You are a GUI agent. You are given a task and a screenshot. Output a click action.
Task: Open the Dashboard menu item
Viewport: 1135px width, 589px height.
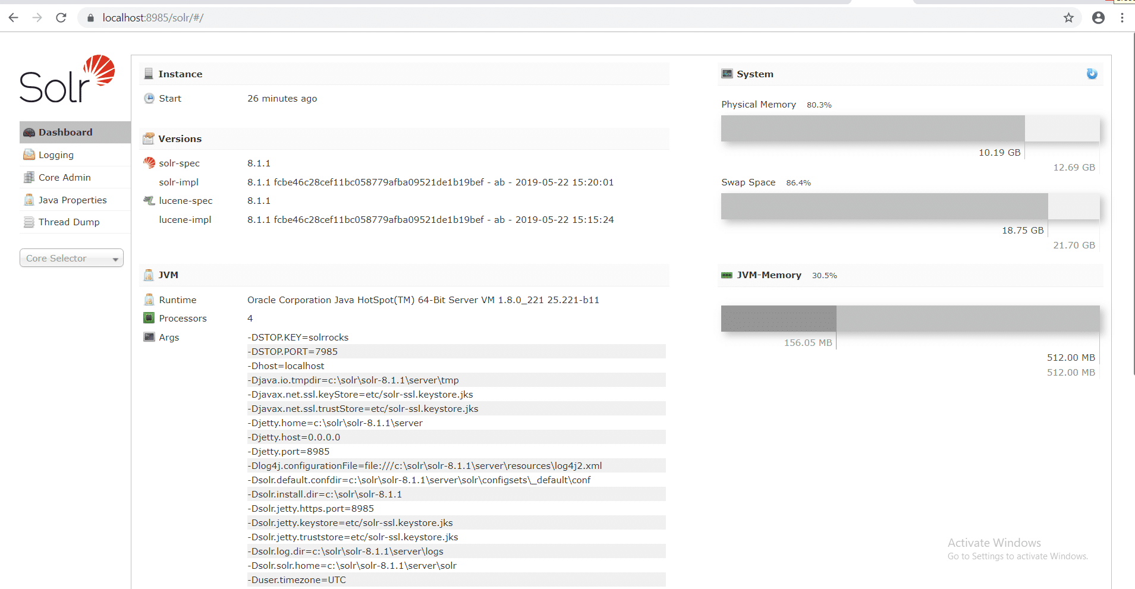[75, 132]
